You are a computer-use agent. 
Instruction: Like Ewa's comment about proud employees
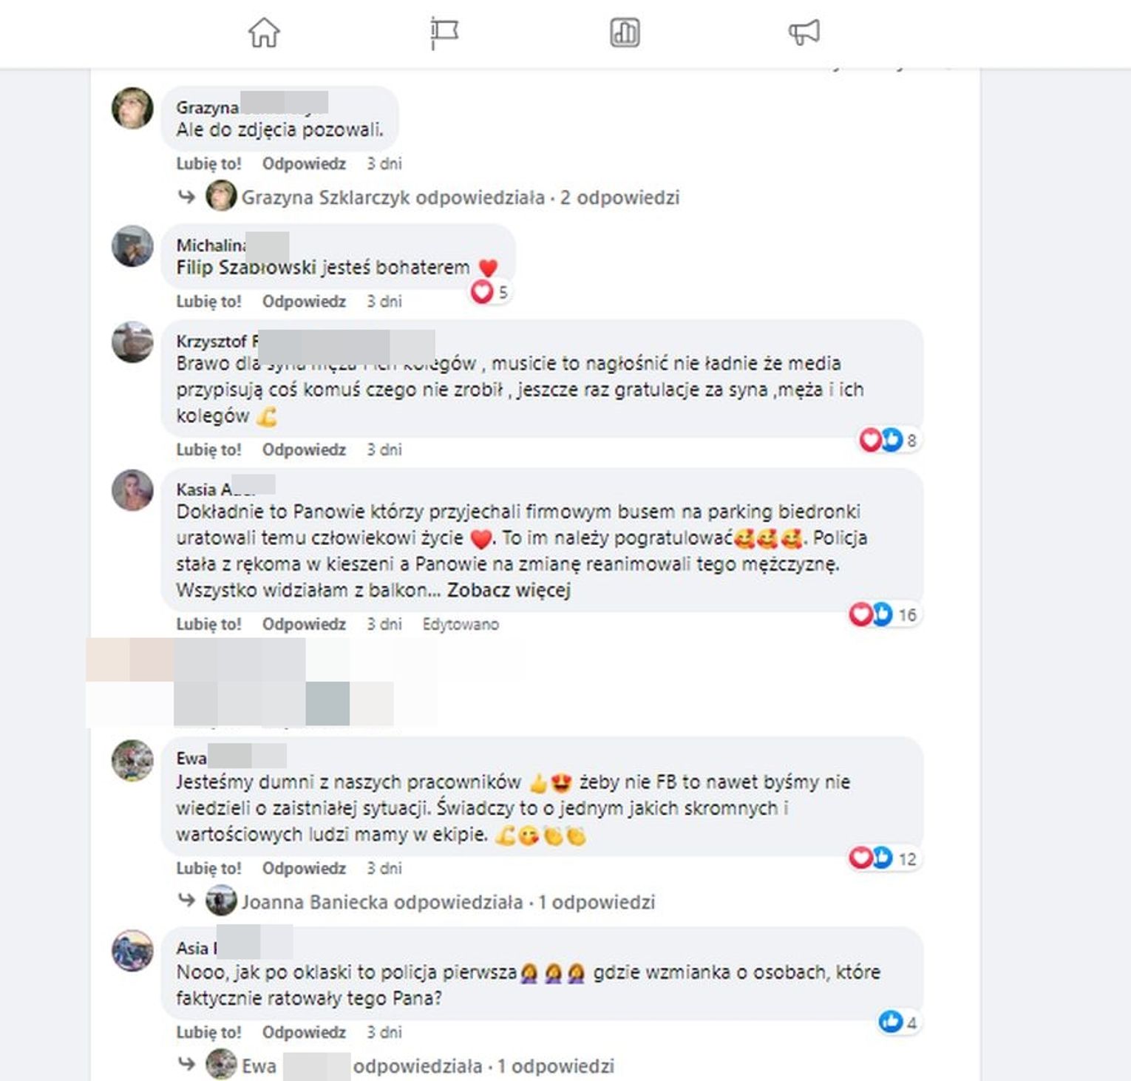point(208,868)
